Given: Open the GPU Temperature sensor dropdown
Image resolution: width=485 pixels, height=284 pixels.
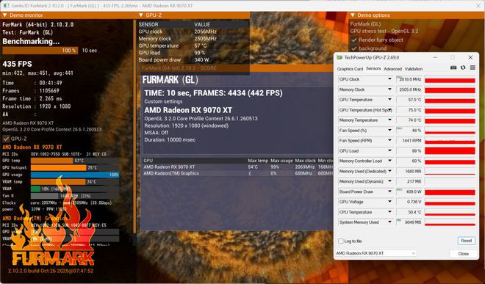Looking at the screenshot, I should point(389,100).
